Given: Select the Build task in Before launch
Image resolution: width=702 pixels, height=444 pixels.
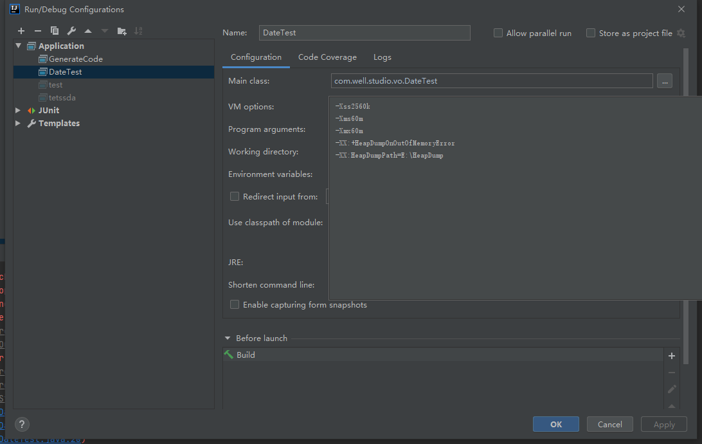Looking at the screenshot, I should pyautogui.click(x=443, y=355).
